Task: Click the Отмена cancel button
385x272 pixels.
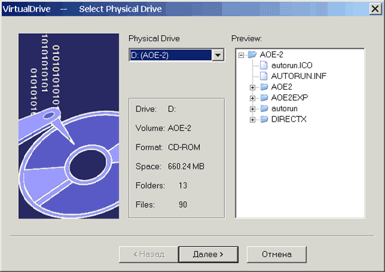Action: pyautogui.click(x=276, y=254)
